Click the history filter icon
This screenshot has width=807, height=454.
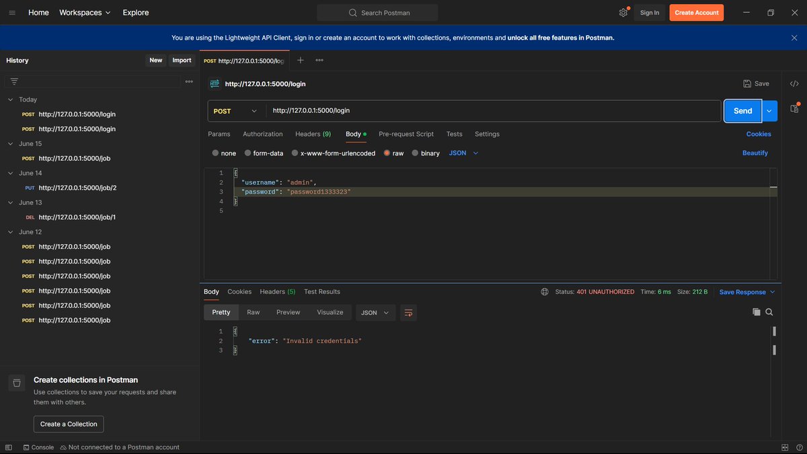14,81
